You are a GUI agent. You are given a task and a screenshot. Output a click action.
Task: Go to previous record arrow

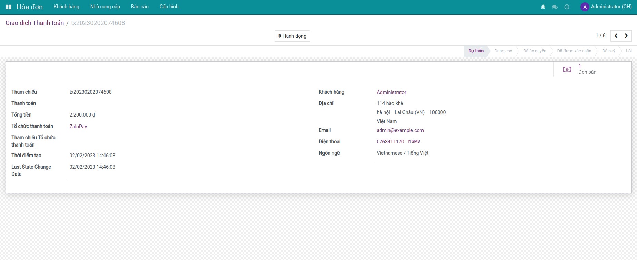(616, 36)
